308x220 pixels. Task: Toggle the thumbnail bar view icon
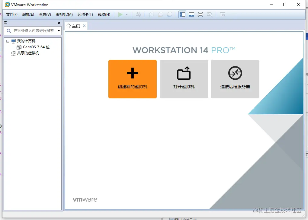(191, 14)
